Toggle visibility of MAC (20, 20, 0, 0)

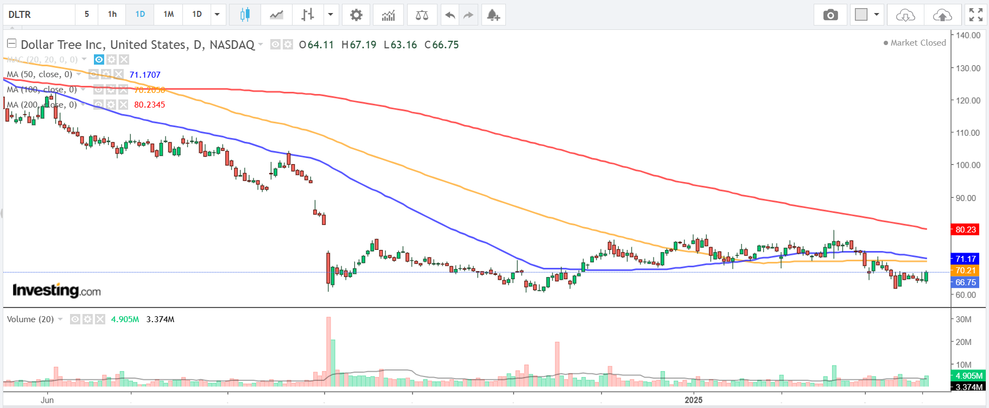click(x=99, y=60)
